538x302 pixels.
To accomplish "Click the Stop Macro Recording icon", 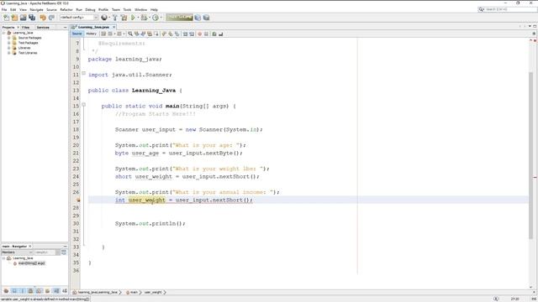I will pos(206,34).
